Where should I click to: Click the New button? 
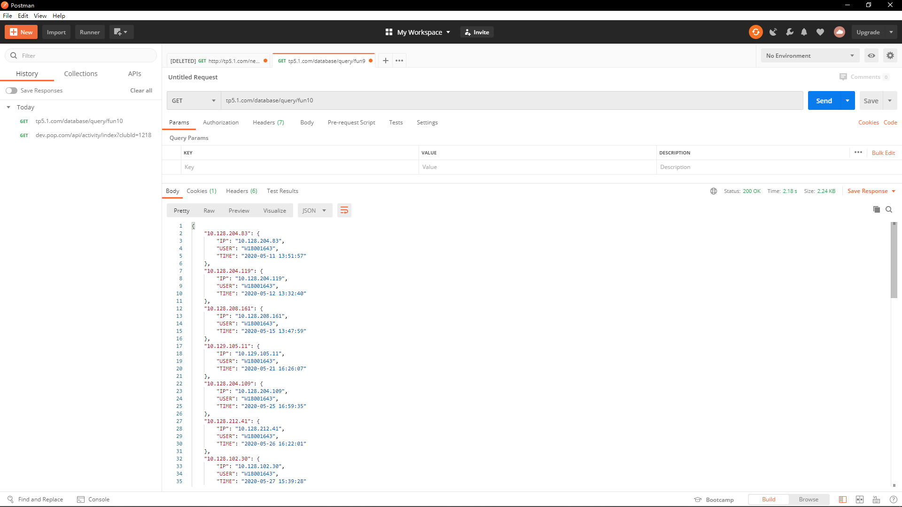[21, 32]
